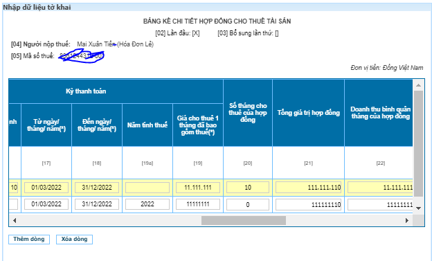Screen dimensions: 432x261
Task: Click the horizontal scrollbar left arrow
Action: (x=15, y=220)
